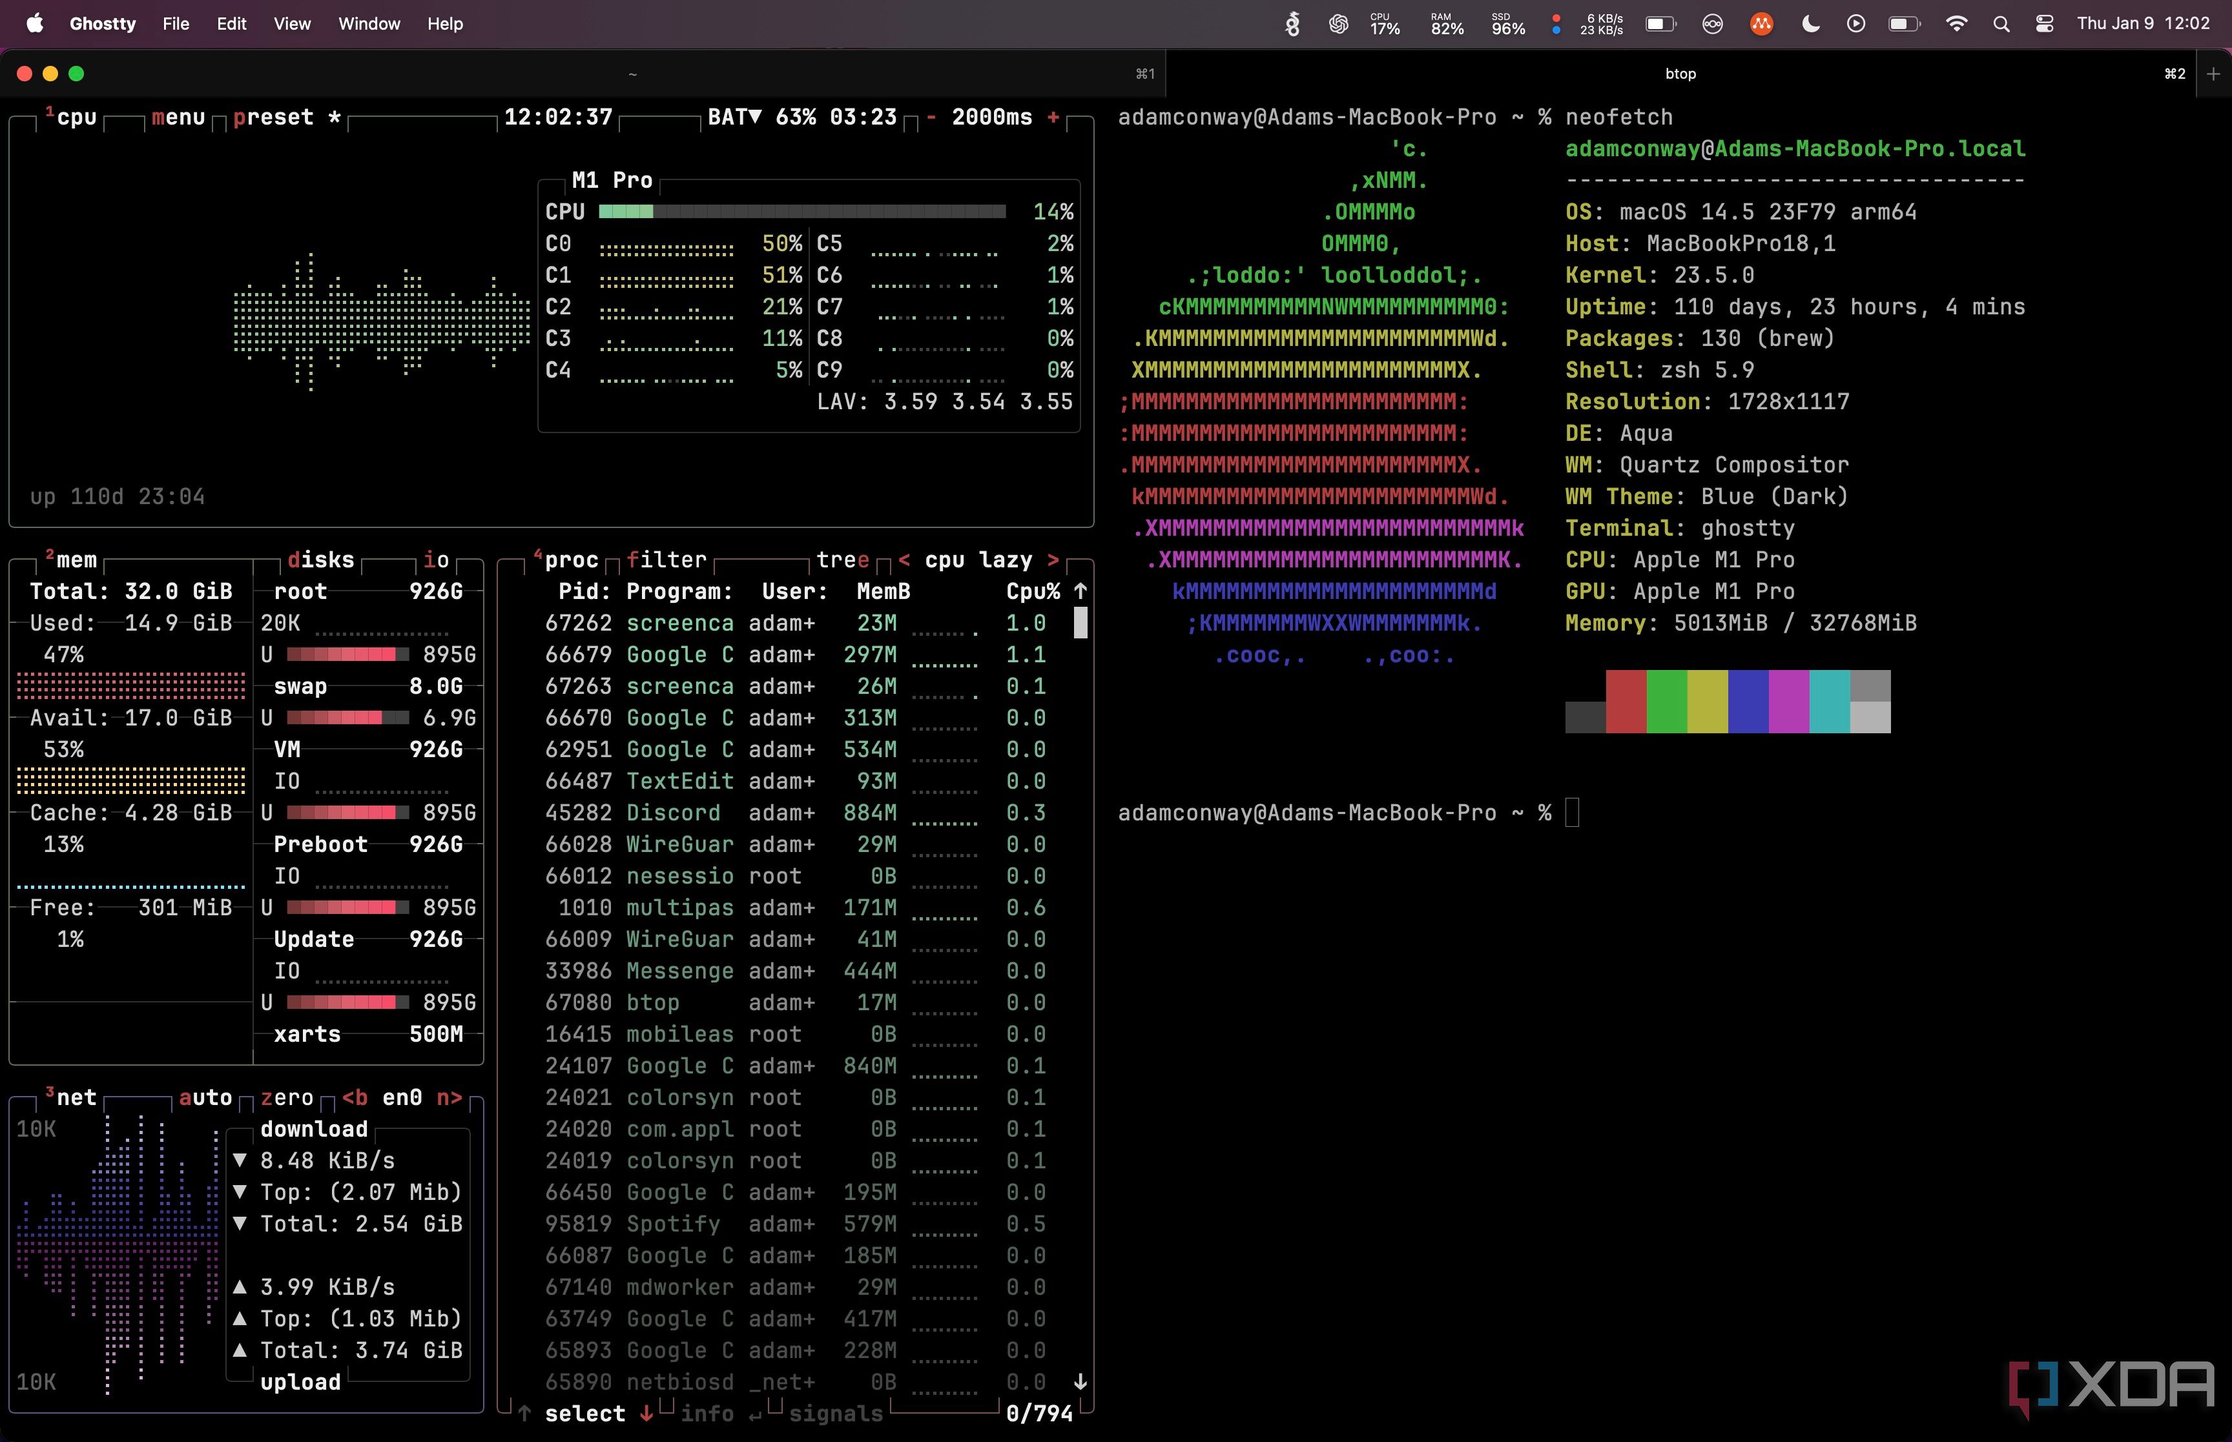Open the Window menu
Screen dimensions: 2232x1442
[x=369, y=23]
